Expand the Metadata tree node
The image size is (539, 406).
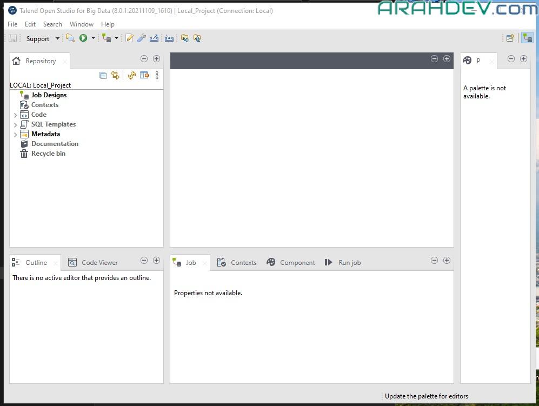pyautogui.click(x=15, y=135)
